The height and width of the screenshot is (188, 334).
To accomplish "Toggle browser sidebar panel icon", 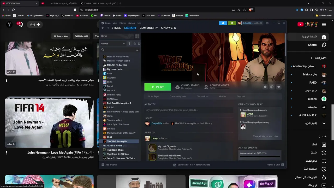I will (311, 10).
